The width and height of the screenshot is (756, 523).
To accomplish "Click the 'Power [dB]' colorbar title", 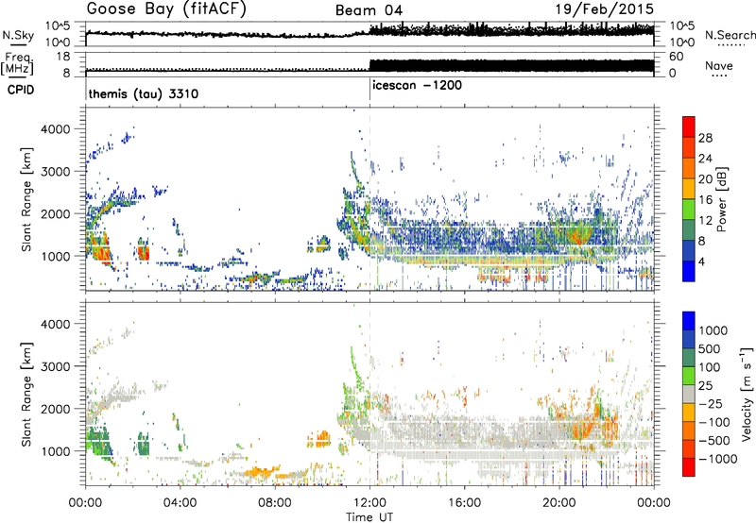I will 722,199.
